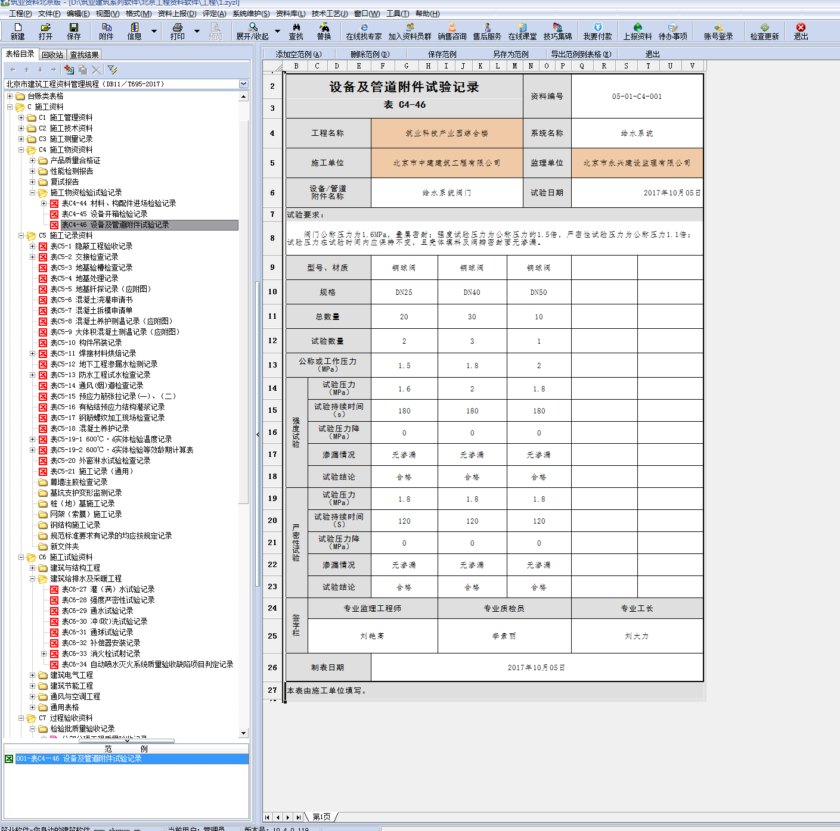840x831 pixels.
Task: Expand the 产品质量合格证 folder
Action: point(32,160)
